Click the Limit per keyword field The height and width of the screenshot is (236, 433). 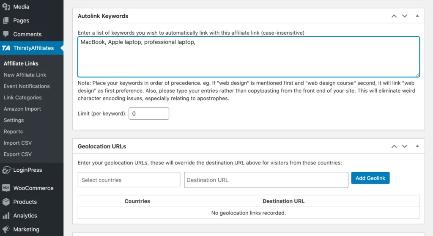coord(148,114)
